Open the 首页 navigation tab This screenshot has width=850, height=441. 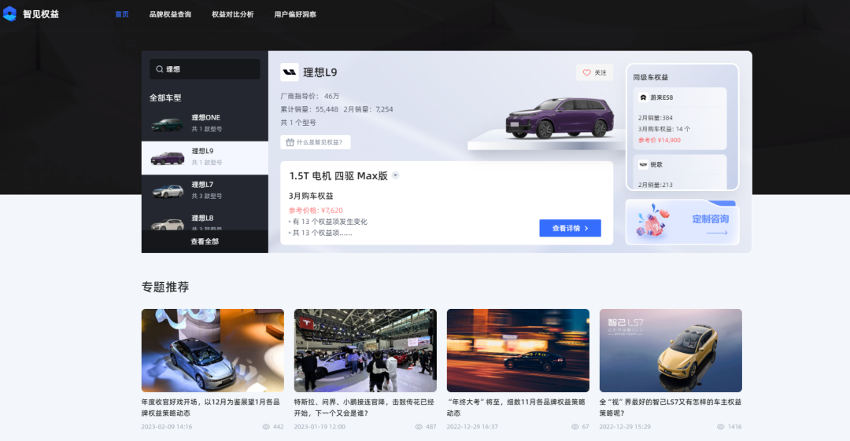click(x=122, y=15)
